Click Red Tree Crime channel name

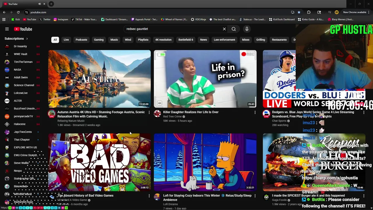tap(172, 117)
